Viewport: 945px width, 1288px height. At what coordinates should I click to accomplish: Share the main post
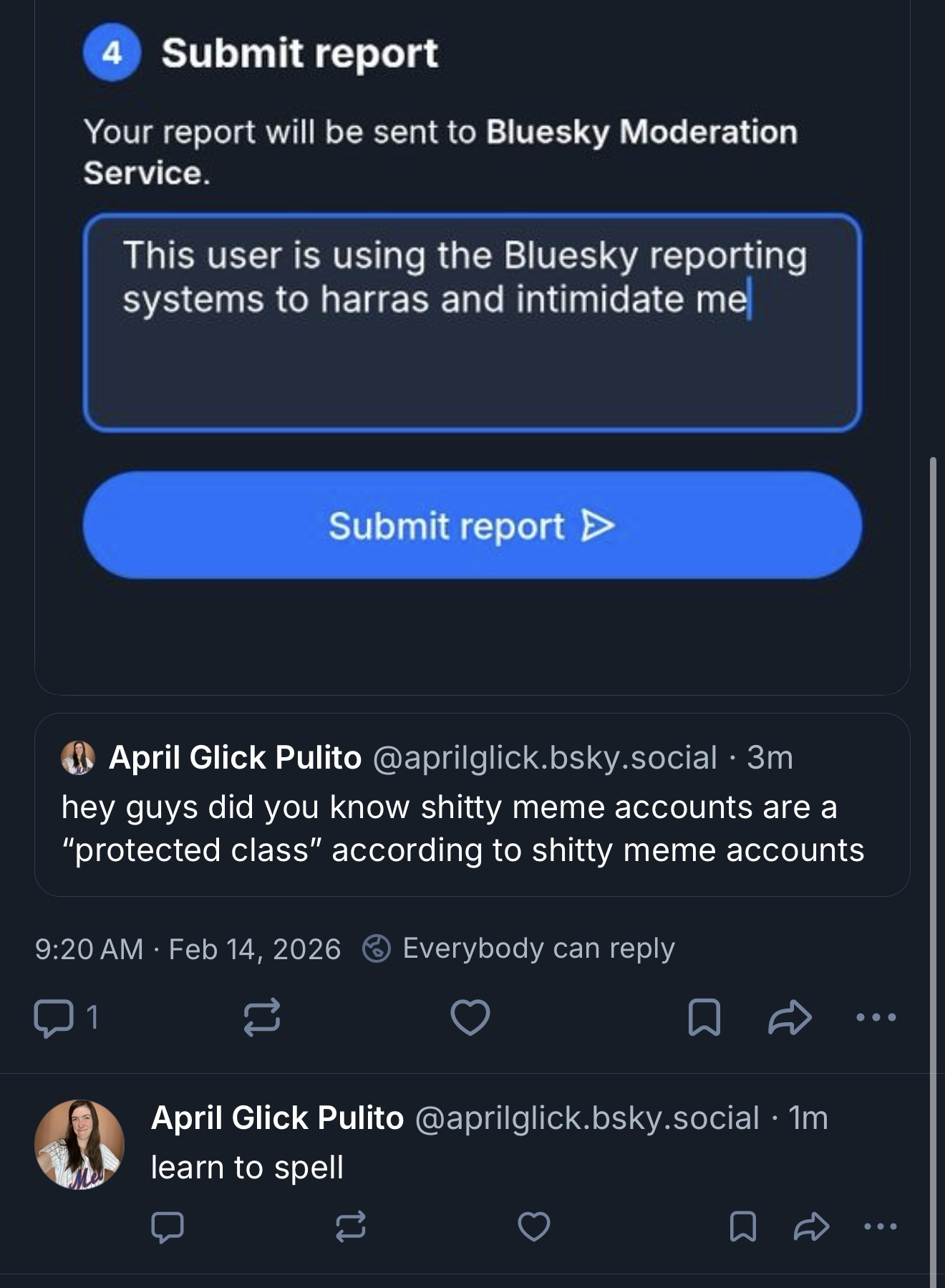(x=790, y=1017)
